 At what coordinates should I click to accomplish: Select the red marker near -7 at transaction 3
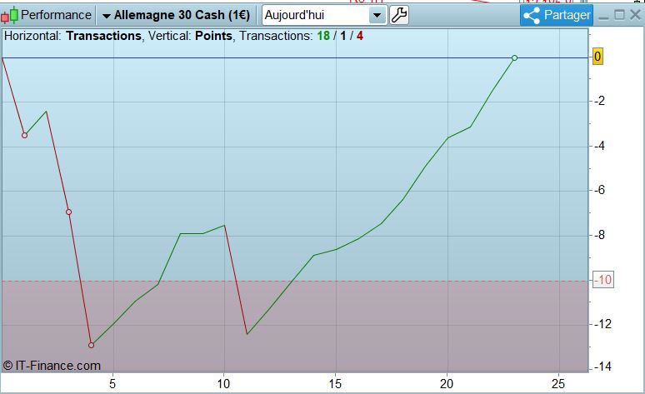68,212
